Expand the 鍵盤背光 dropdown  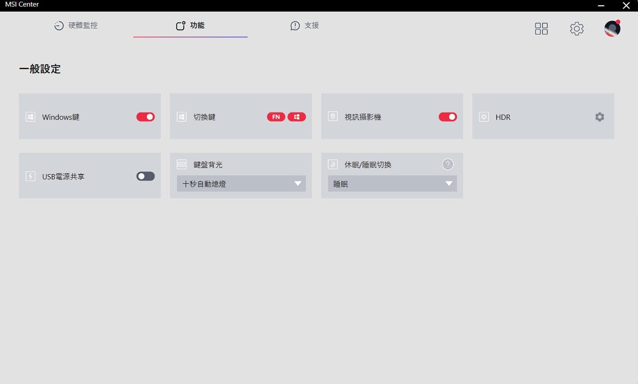(x=241, y=184)
